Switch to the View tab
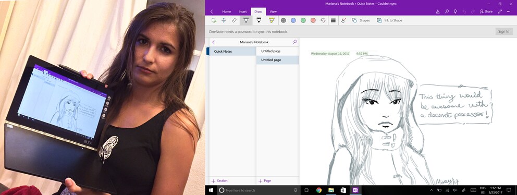 tap(273, 11)
